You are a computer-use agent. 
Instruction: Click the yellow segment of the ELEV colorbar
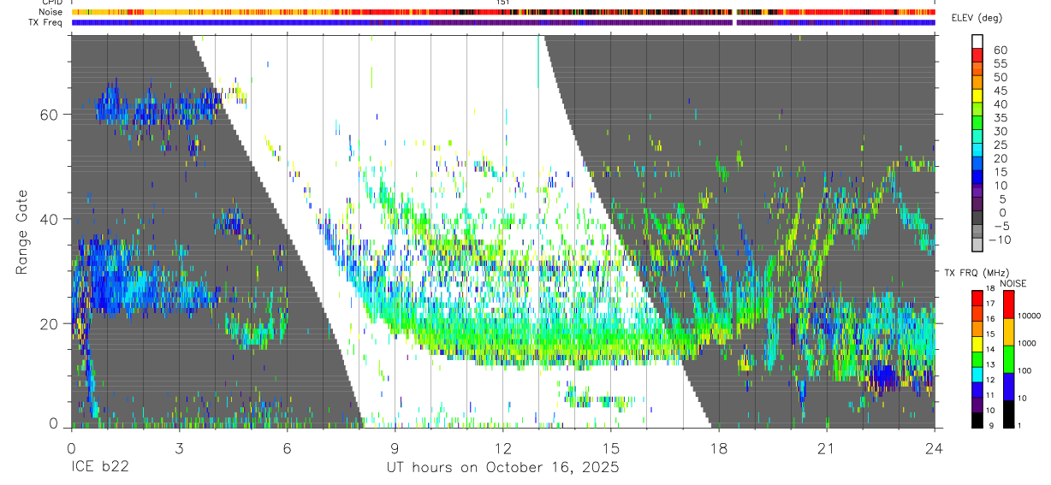coord(977,96)
